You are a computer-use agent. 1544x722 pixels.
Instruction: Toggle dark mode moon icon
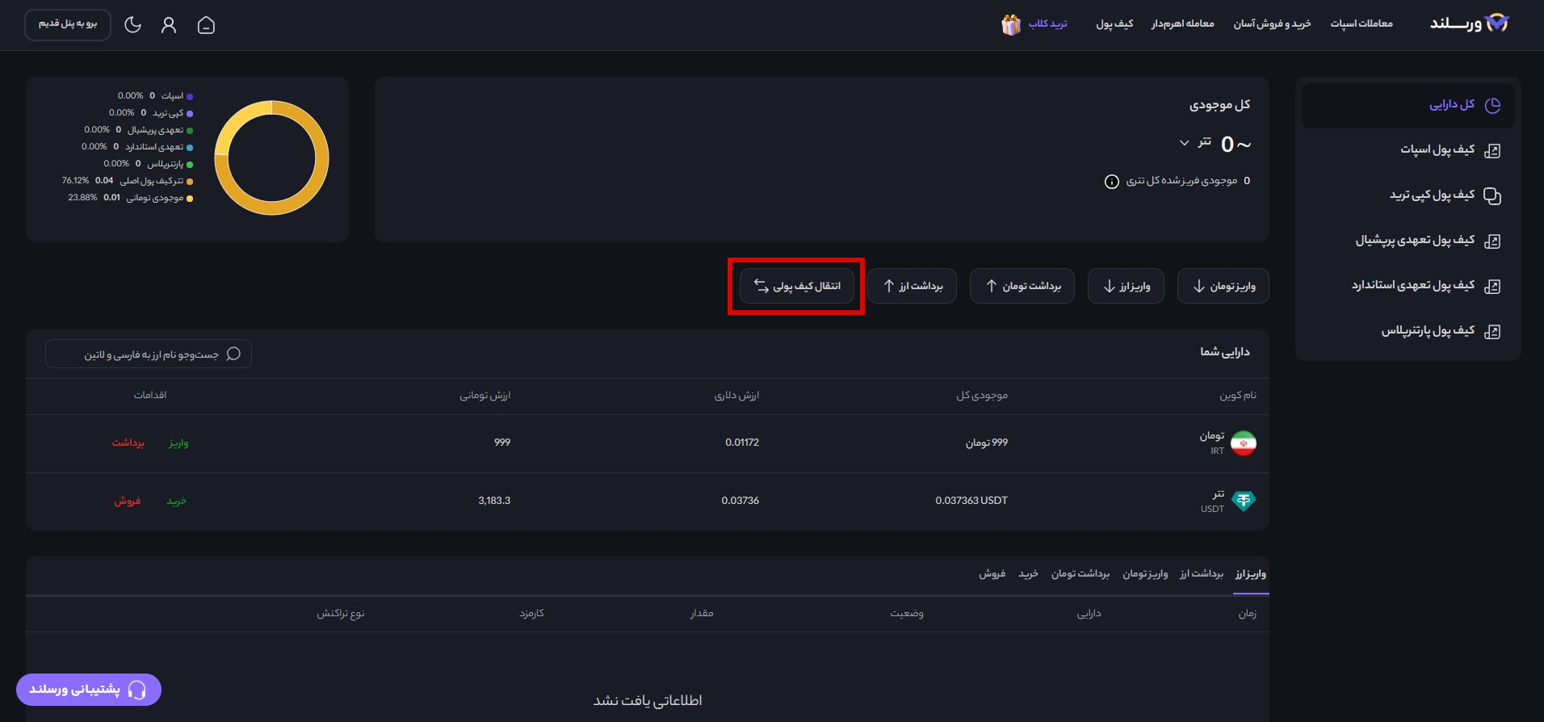[x=132, y=26]
